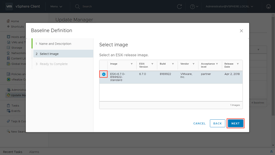Click the vRealize Operations icon
Screen dimensions: 275x155
coord(8,80)
